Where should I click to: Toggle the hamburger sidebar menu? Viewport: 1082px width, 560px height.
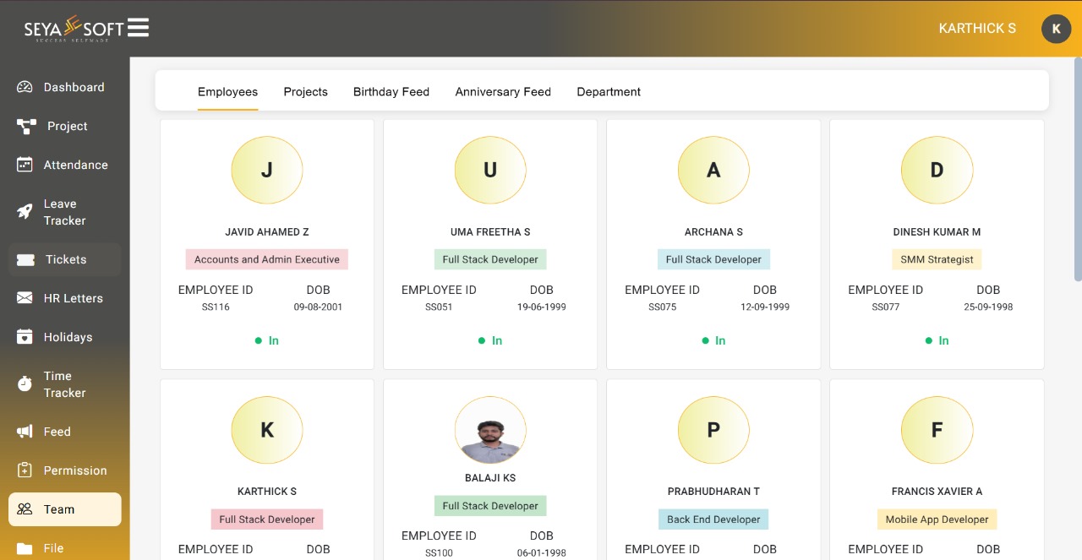[x=139, y=28]
